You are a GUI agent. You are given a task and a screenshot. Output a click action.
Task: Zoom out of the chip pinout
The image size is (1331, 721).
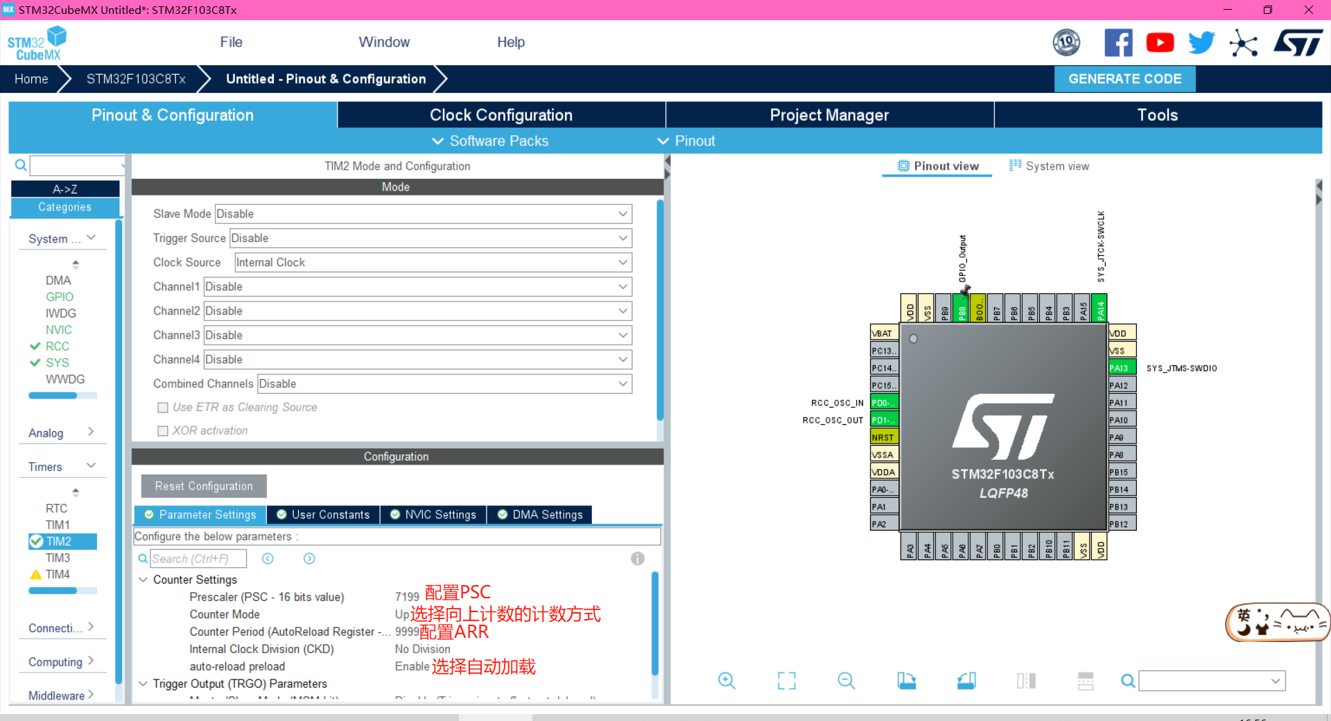(x=846, y=681)
